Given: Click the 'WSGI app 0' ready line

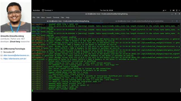Looking at the screenshot, I should click(x=93, y=76).
